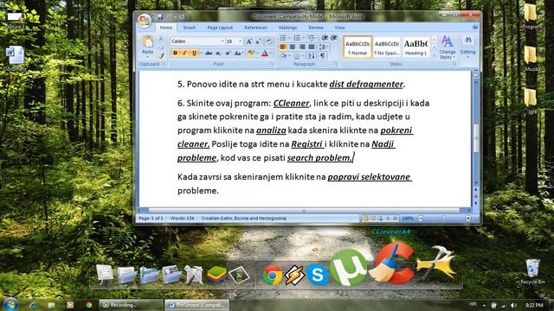This screenshot has height=311, width=554.
Task: Justify the paragraph text
Action: [312, 47]
